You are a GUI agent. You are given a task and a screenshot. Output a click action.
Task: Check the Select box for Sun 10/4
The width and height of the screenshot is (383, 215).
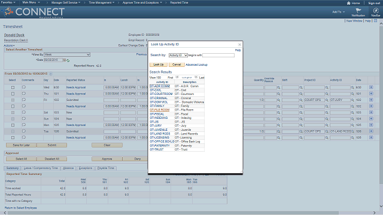click(x=13, y=119)
